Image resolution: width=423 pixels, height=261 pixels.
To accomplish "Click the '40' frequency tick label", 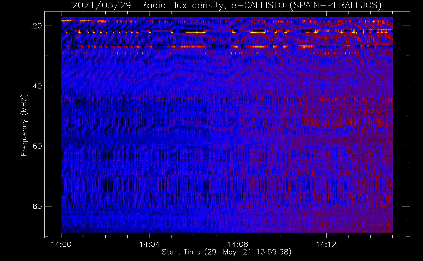I will (37, 86).
